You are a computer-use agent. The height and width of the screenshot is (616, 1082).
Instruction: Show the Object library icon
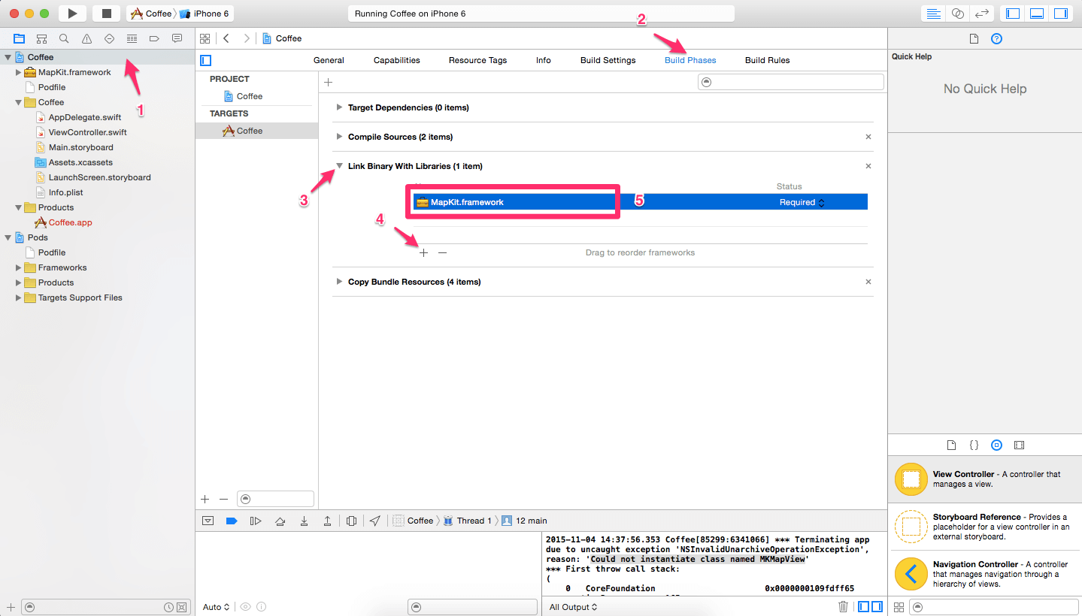tap(996, 445)
